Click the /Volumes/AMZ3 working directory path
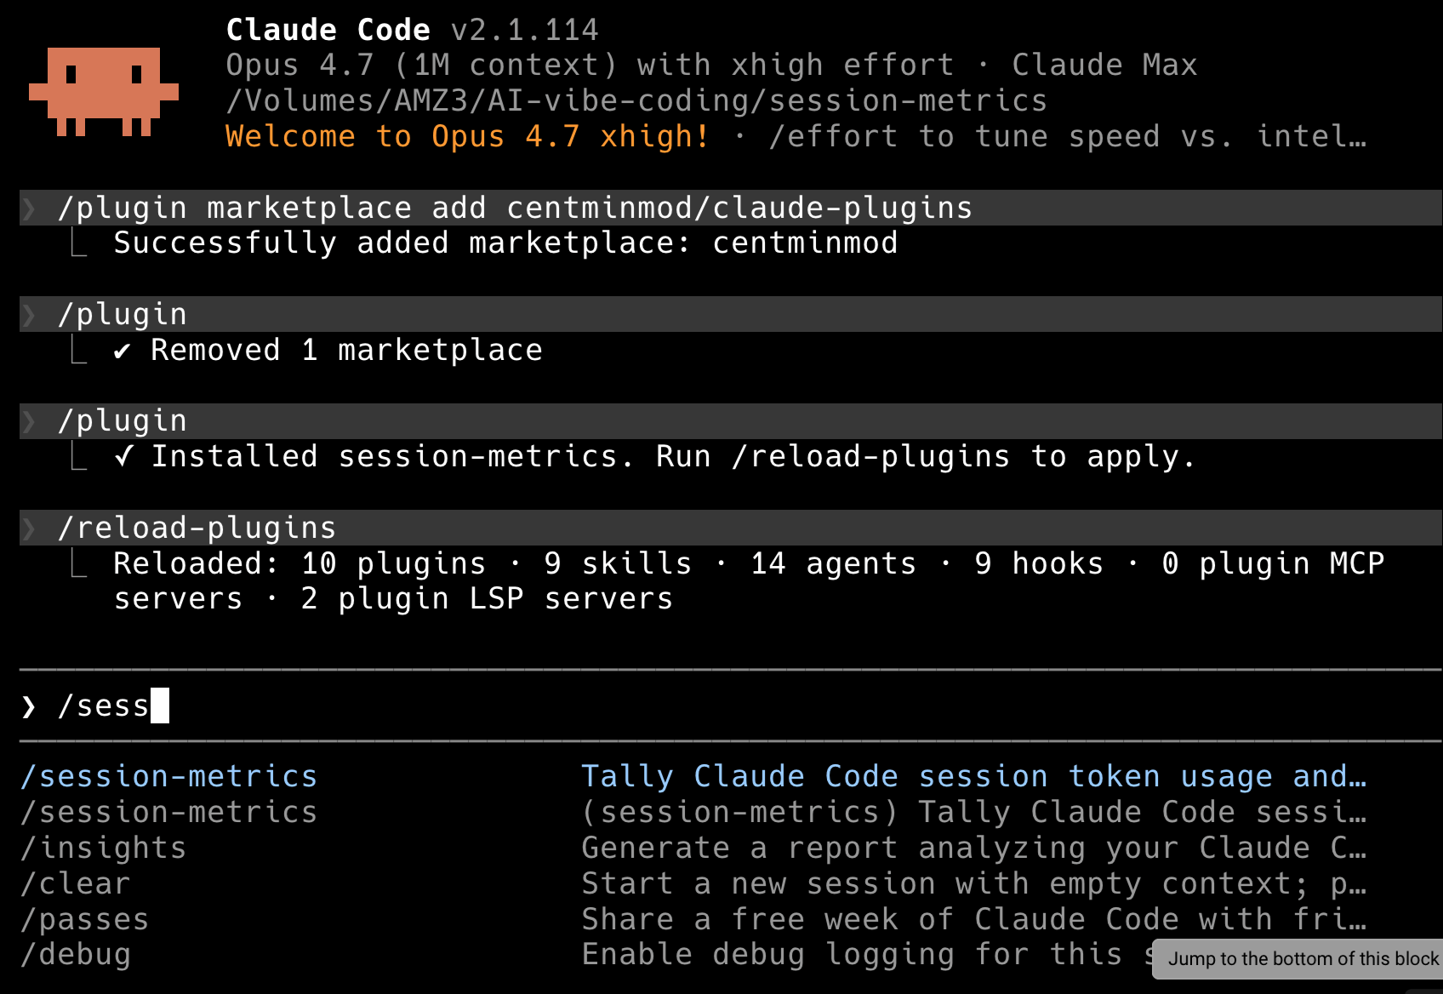The image size is (1443, 994). [x=636, y=101]
